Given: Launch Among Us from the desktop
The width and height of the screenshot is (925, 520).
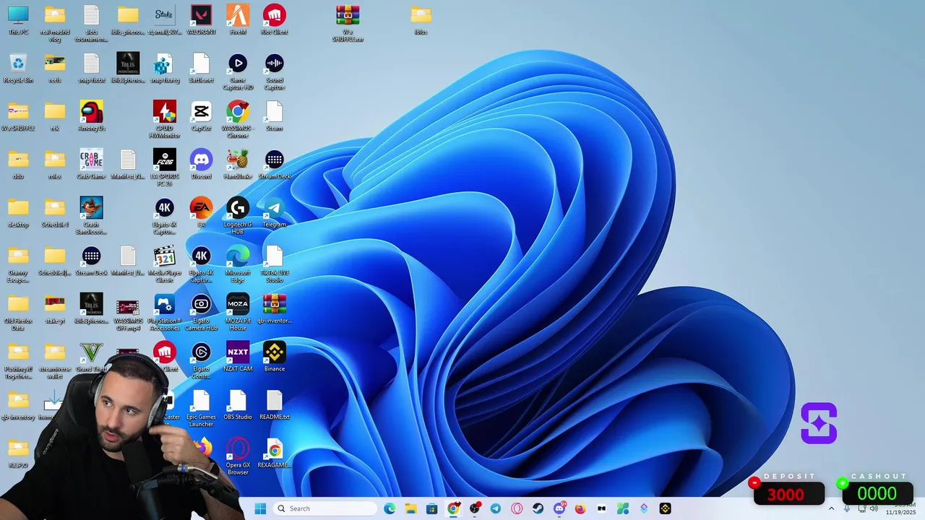Looking at the screenshot, I should point(91,116).
